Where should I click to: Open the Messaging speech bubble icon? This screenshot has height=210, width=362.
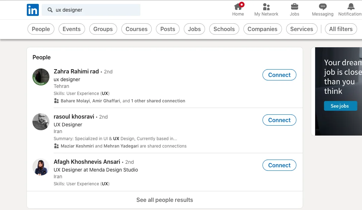322,7
